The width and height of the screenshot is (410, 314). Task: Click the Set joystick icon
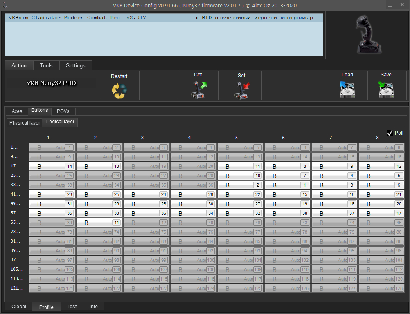[x=241, y=91]
